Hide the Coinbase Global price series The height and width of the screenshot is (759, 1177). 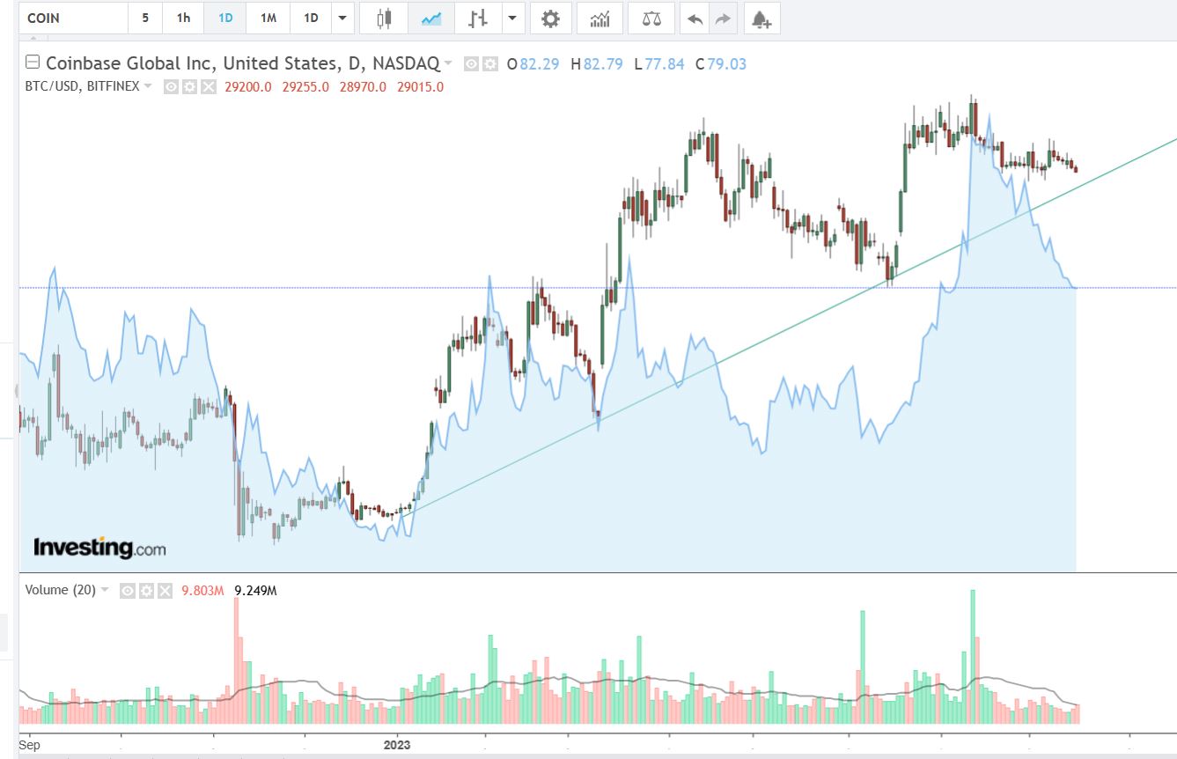[472, 63]
